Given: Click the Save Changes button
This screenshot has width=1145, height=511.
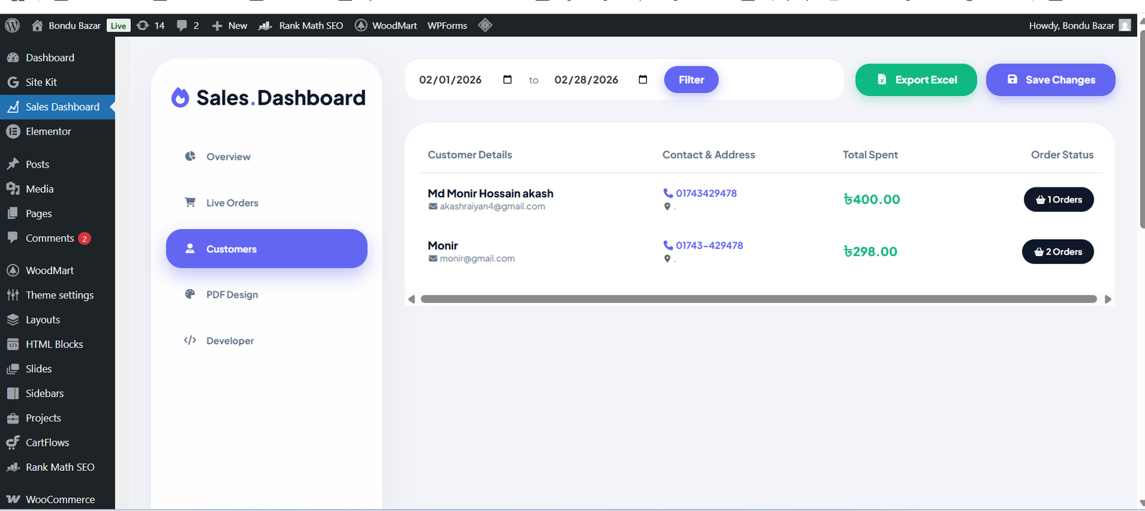Looking at the screenshot, I should click(1051, 79).
